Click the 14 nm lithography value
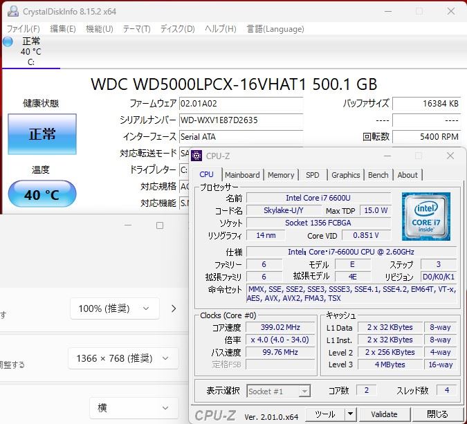This screenshot has width=467, height=424. (x=266, y=235)
